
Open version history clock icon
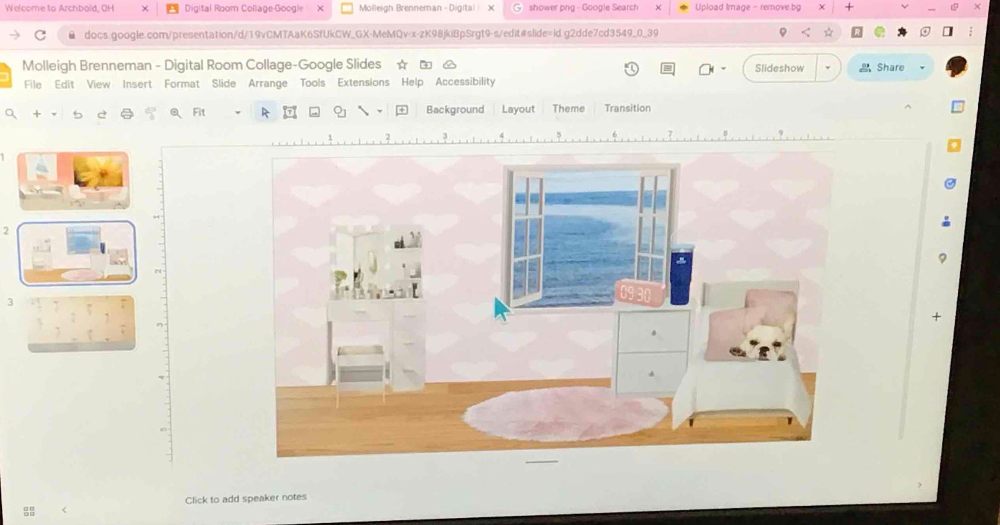631,69
